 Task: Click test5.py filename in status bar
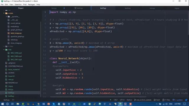click(6, 100)
